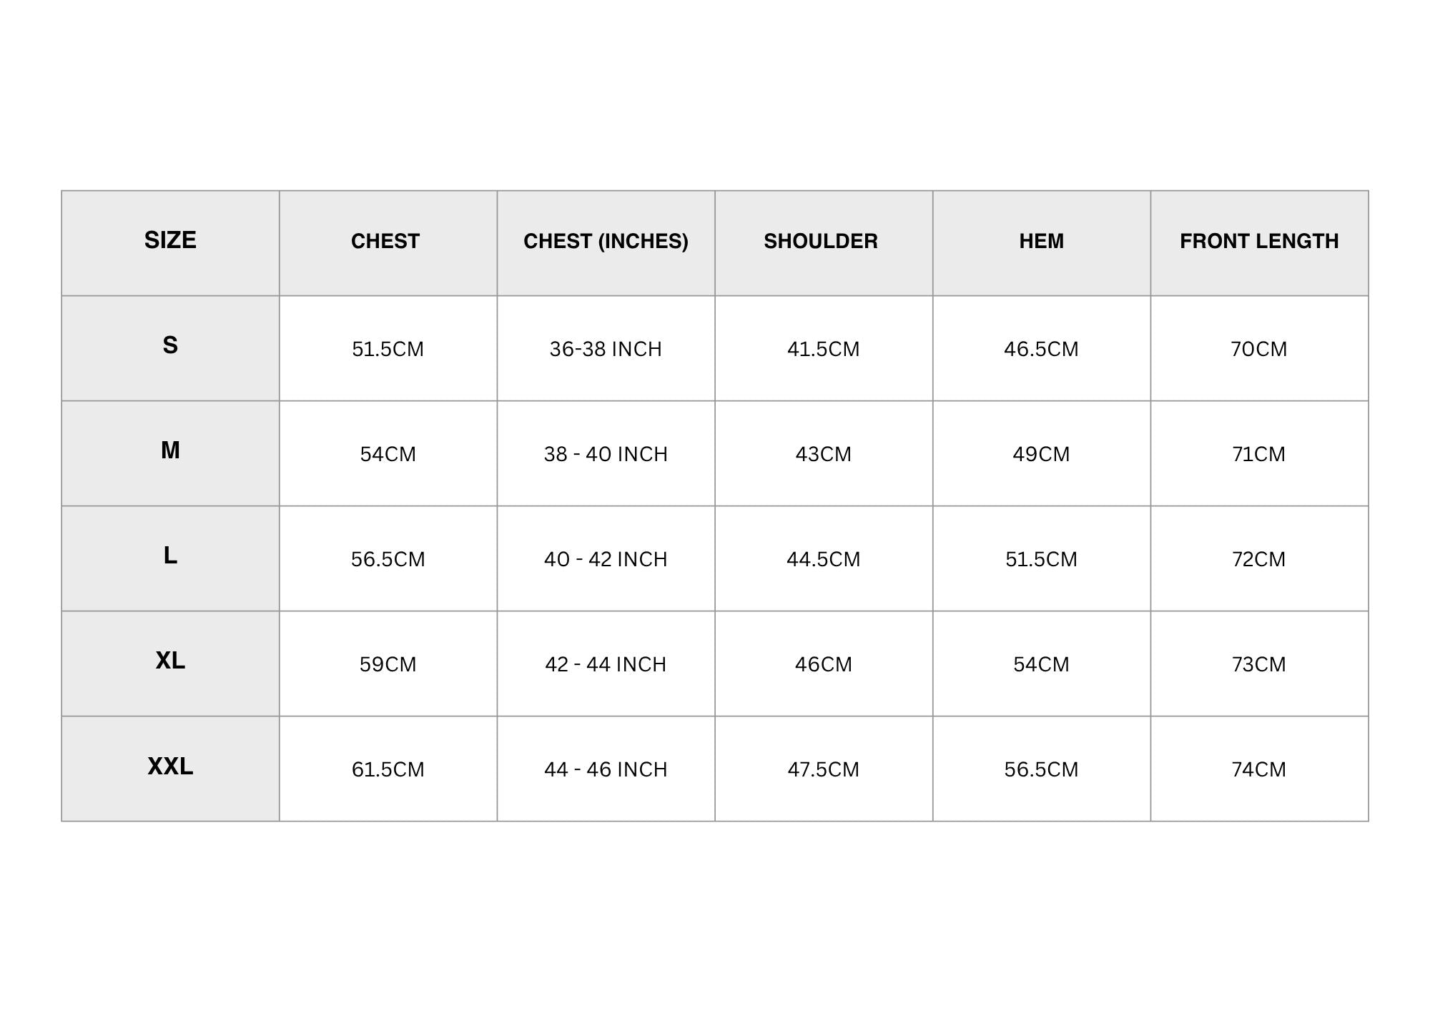Select the 38 - 40 INCH cell
The image size is (1430, 1011).
pyautogui.click(x=606, y=454)
